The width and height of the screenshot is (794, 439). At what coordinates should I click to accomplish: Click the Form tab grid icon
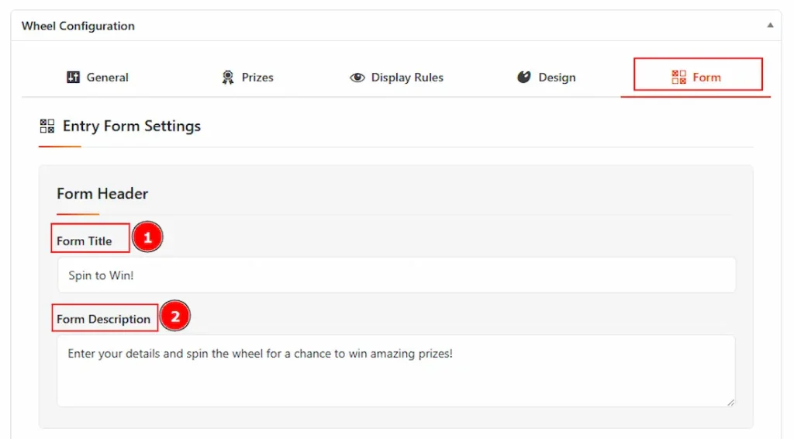[678, 77]
